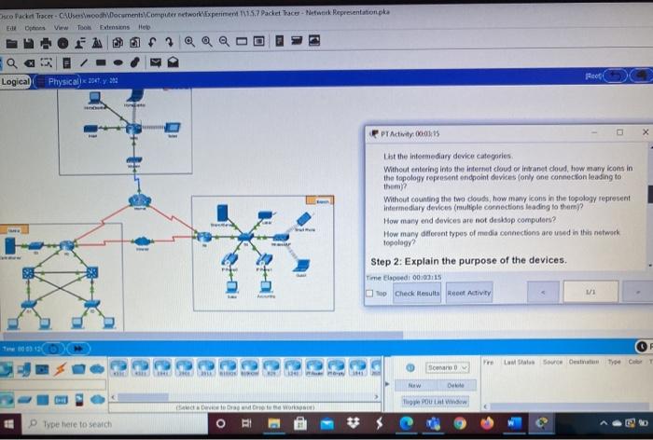The height and width of the screenshot is (440, 653).
Task: Reset the workspace zoom level
Action: point(207,41)
